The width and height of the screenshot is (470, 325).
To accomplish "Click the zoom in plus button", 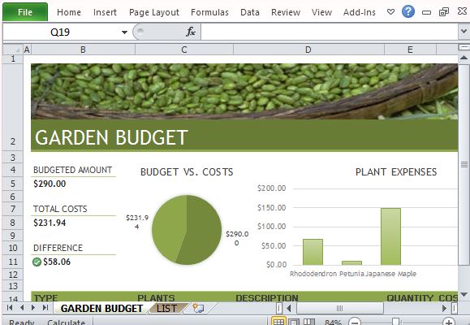I will (449, 323).
